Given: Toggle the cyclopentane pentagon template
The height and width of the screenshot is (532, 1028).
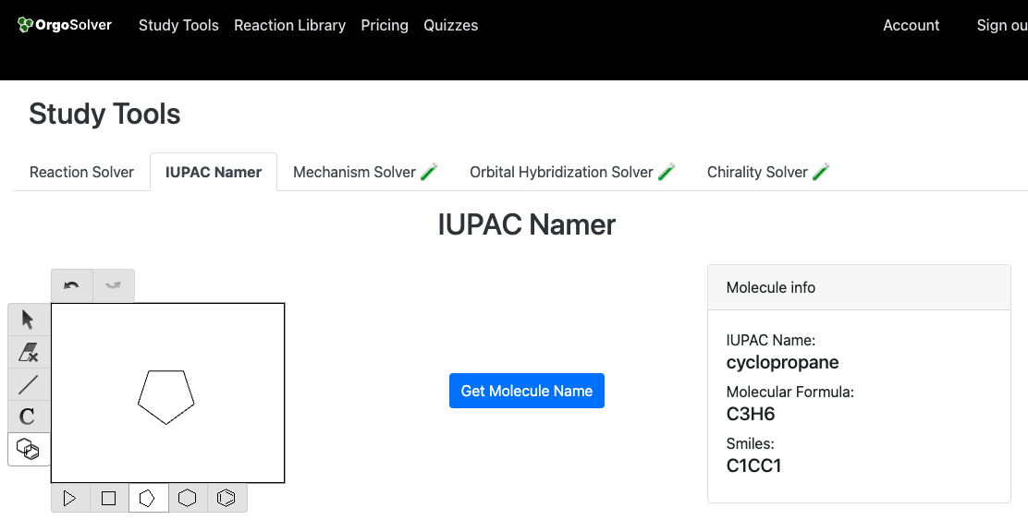Looking at the screenshot, I should click(148, 498).
